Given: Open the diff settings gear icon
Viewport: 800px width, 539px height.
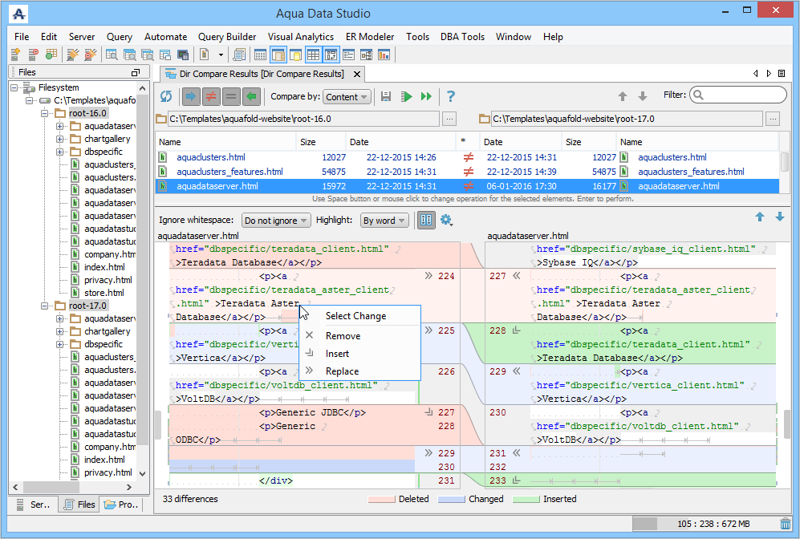Looking at the screenshot, I should (446, 221).
